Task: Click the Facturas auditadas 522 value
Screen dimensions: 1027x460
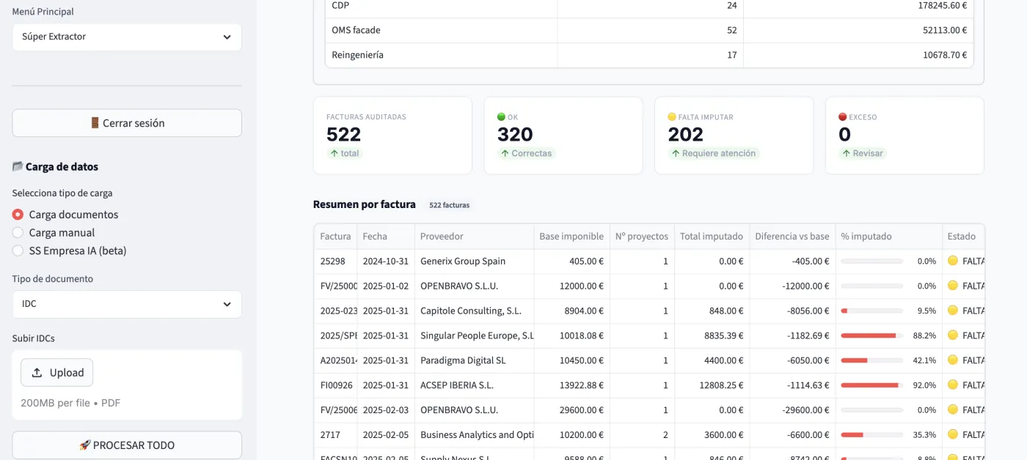Action: (343, 135)
